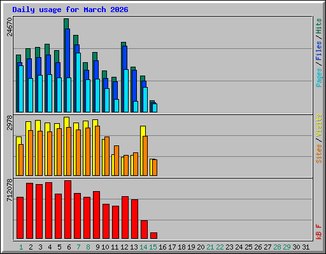Click the green "Hits" legend label

(319, 26)
